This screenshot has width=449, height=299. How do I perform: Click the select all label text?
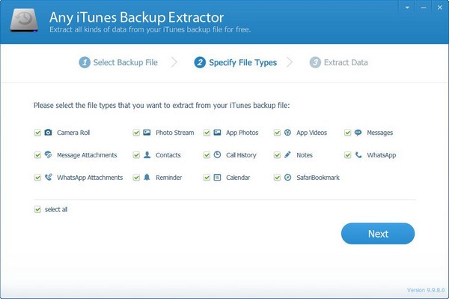click(x=56, y=209)
